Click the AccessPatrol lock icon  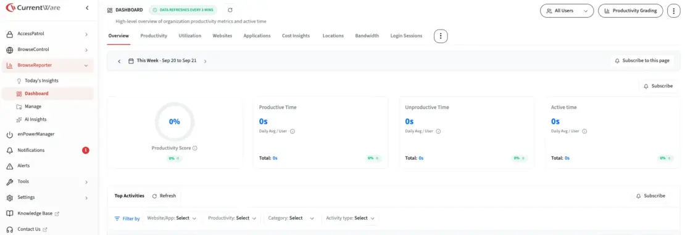(x=10, y=34)
